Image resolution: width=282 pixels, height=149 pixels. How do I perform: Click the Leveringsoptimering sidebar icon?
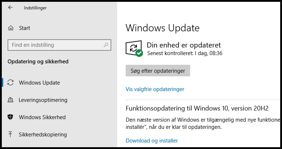tap(10, 100)
